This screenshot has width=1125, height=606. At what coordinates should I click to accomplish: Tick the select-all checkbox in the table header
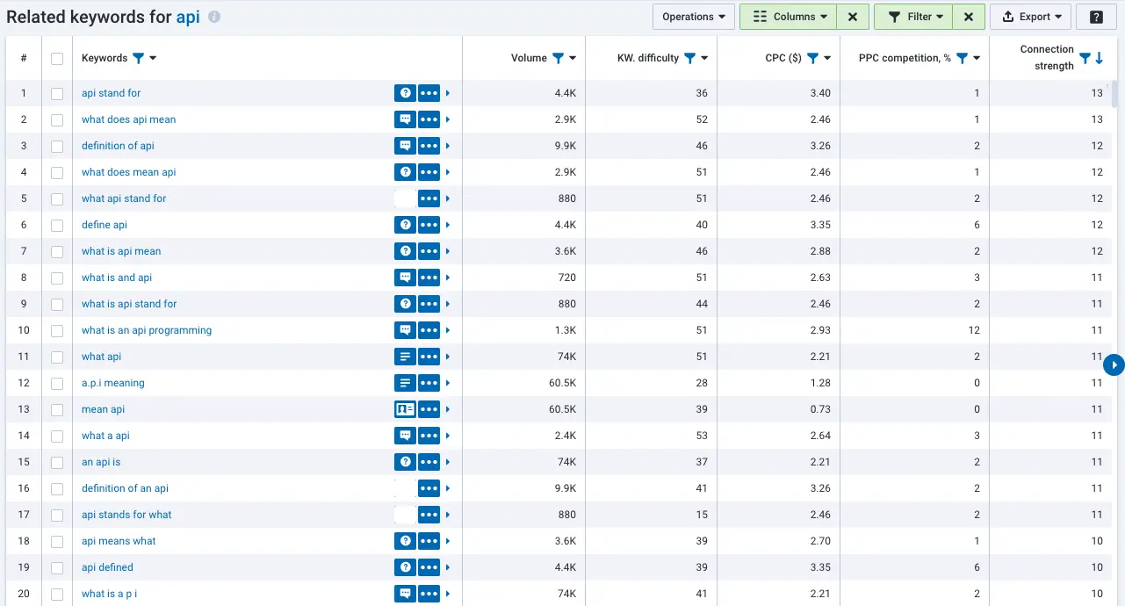click(57, 58)
